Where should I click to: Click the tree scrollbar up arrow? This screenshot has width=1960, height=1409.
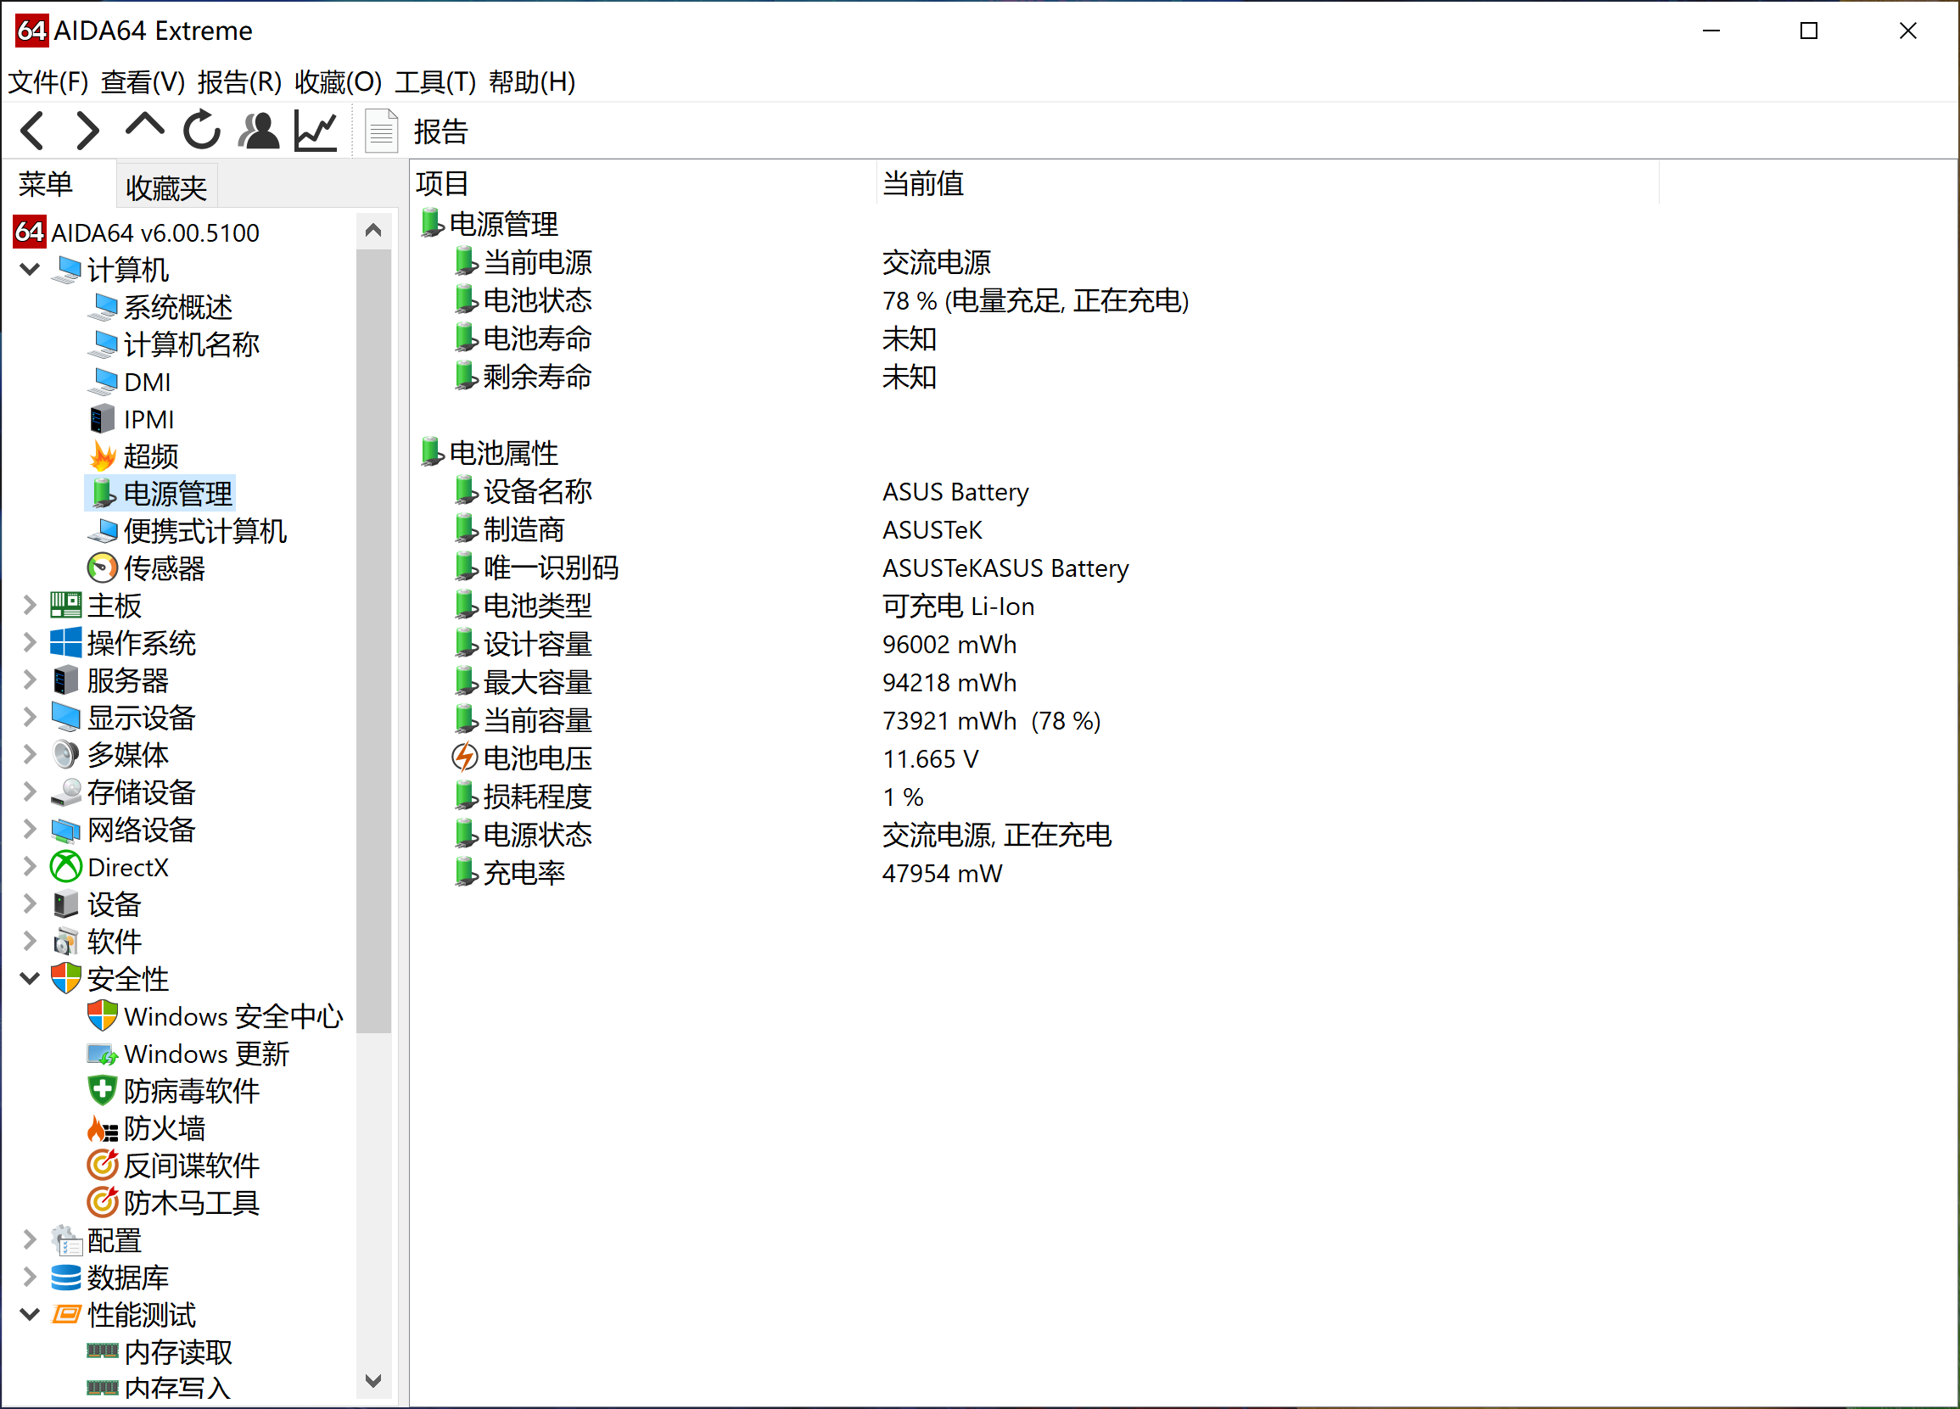pos(373,230)
